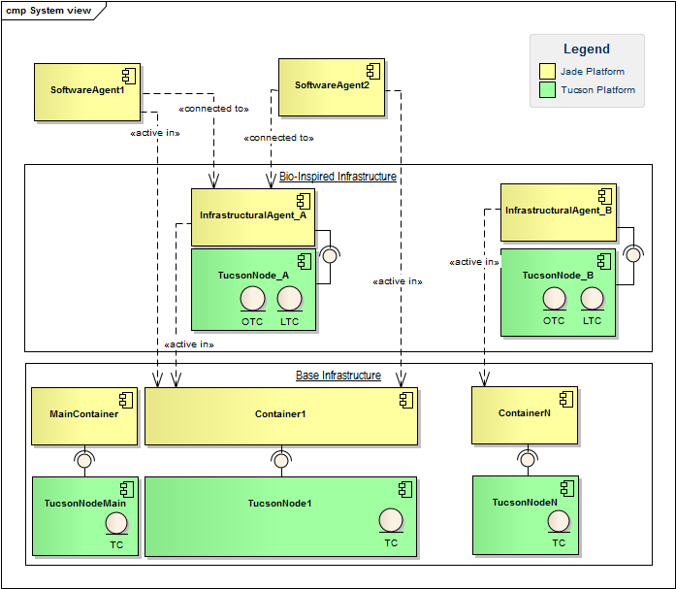
Task: Click the Legend heading
Action: [x=587, y=49]
